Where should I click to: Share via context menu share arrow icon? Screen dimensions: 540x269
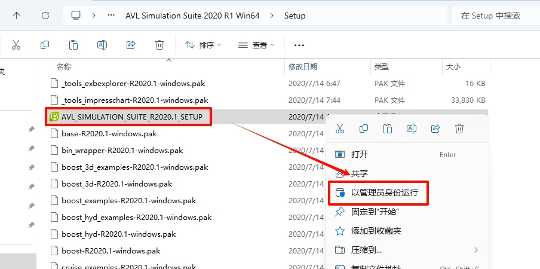(x=435, y=129)
